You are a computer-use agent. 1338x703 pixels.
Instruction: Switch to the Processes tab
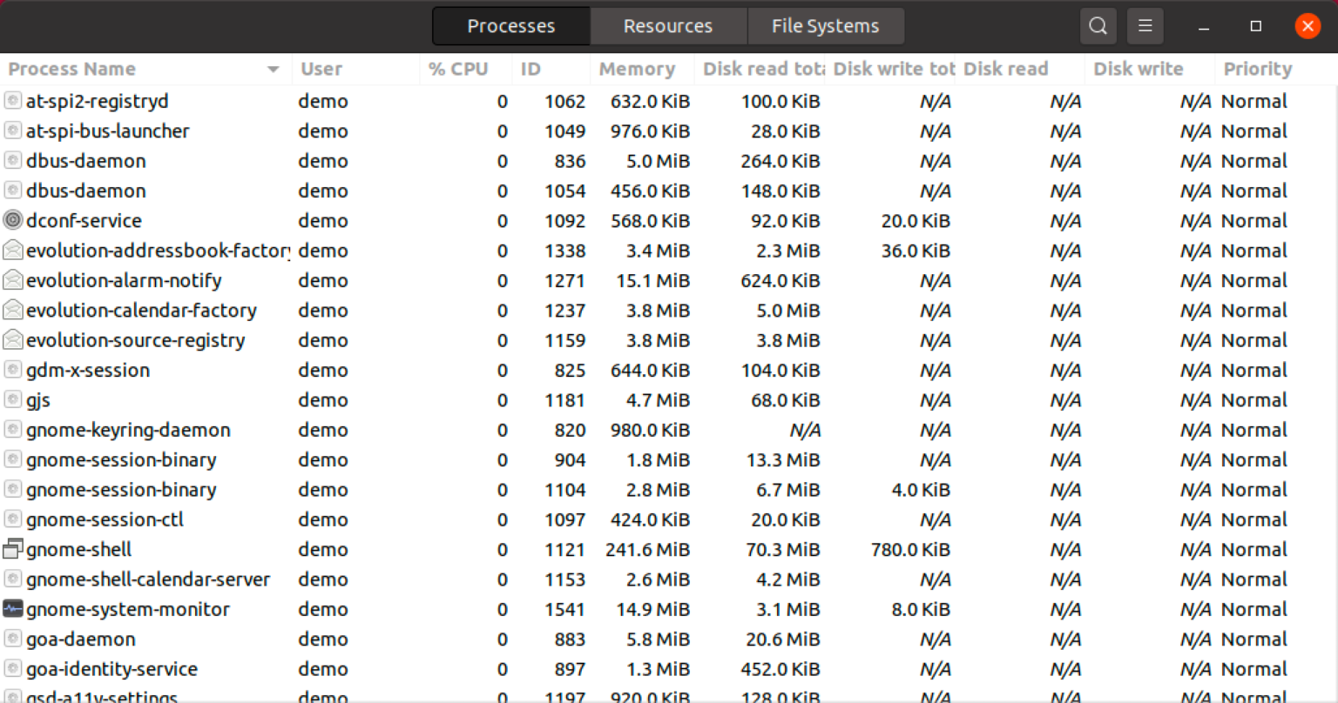[x=511, y=26]
